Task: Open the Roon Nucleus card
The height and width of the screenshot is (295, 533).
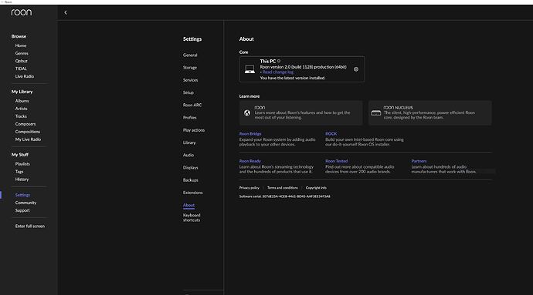Action: (x=430, y=113)
